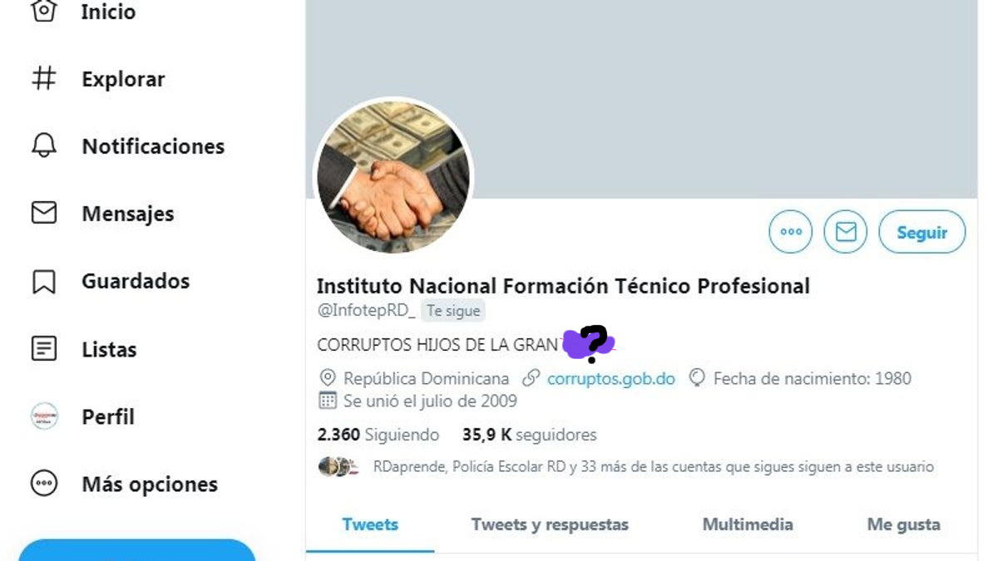Select the Explorar hashtag icon
The image size is (998, 561).
(x=44, y=79)
